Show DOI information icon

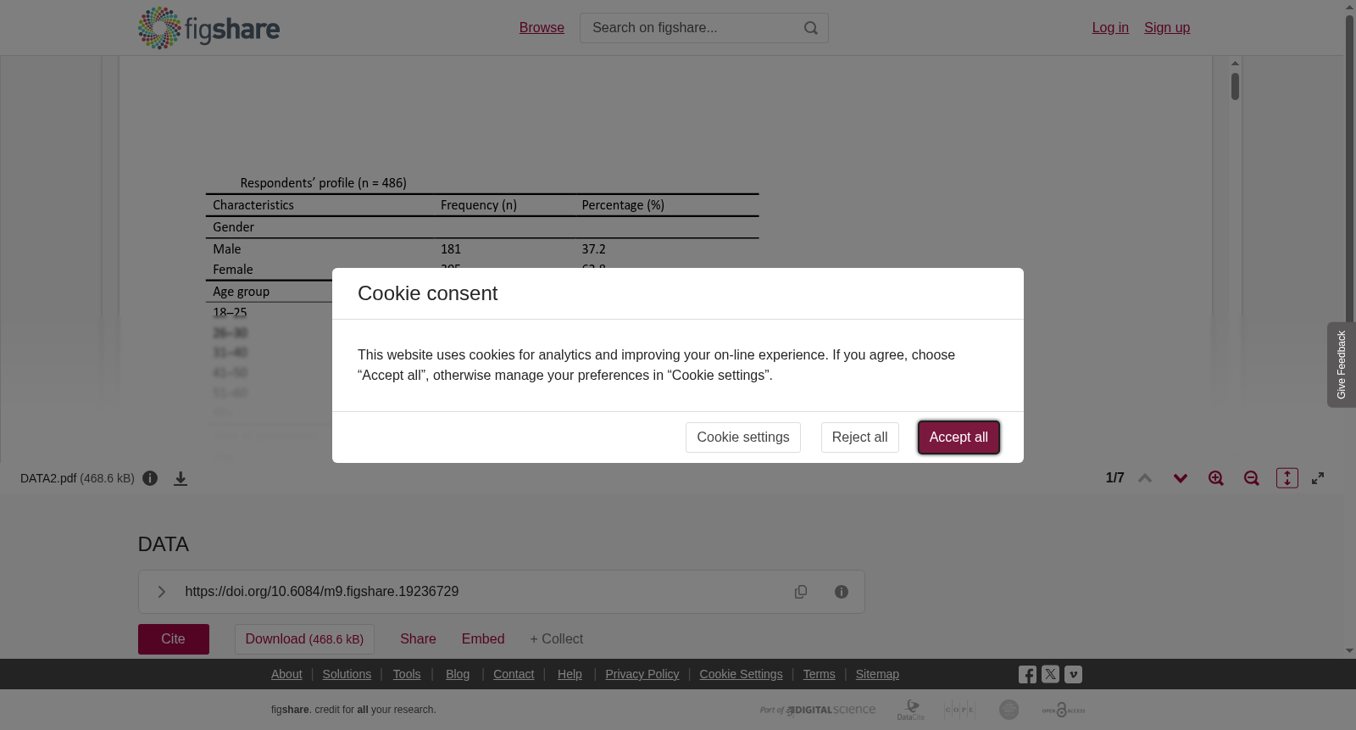point(842,592)
